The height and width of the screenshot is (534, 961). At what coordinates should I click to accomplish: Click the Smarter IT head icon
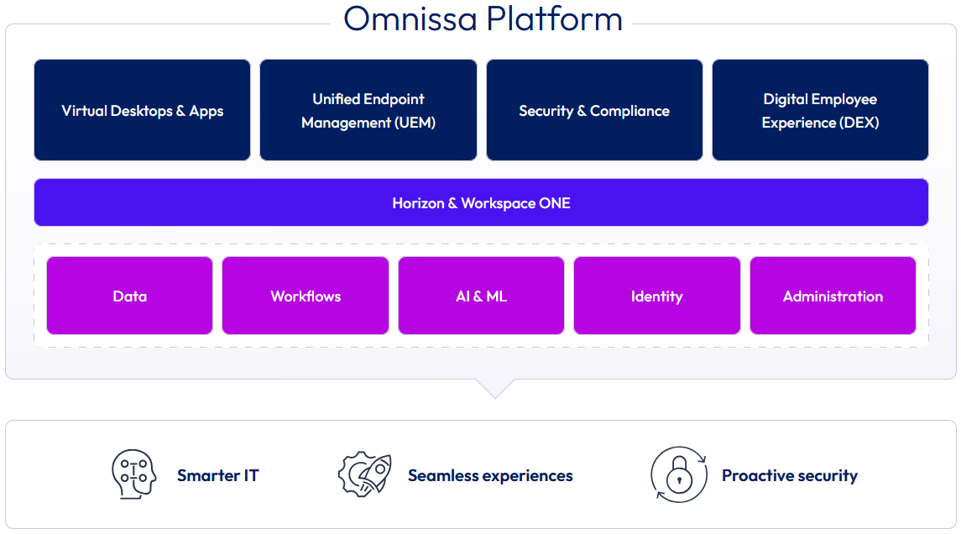click(x=134, y=475)
